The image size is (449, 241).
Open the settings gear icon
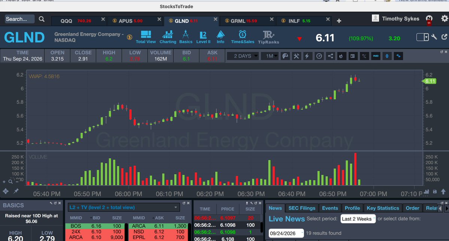tap(445, 19)
